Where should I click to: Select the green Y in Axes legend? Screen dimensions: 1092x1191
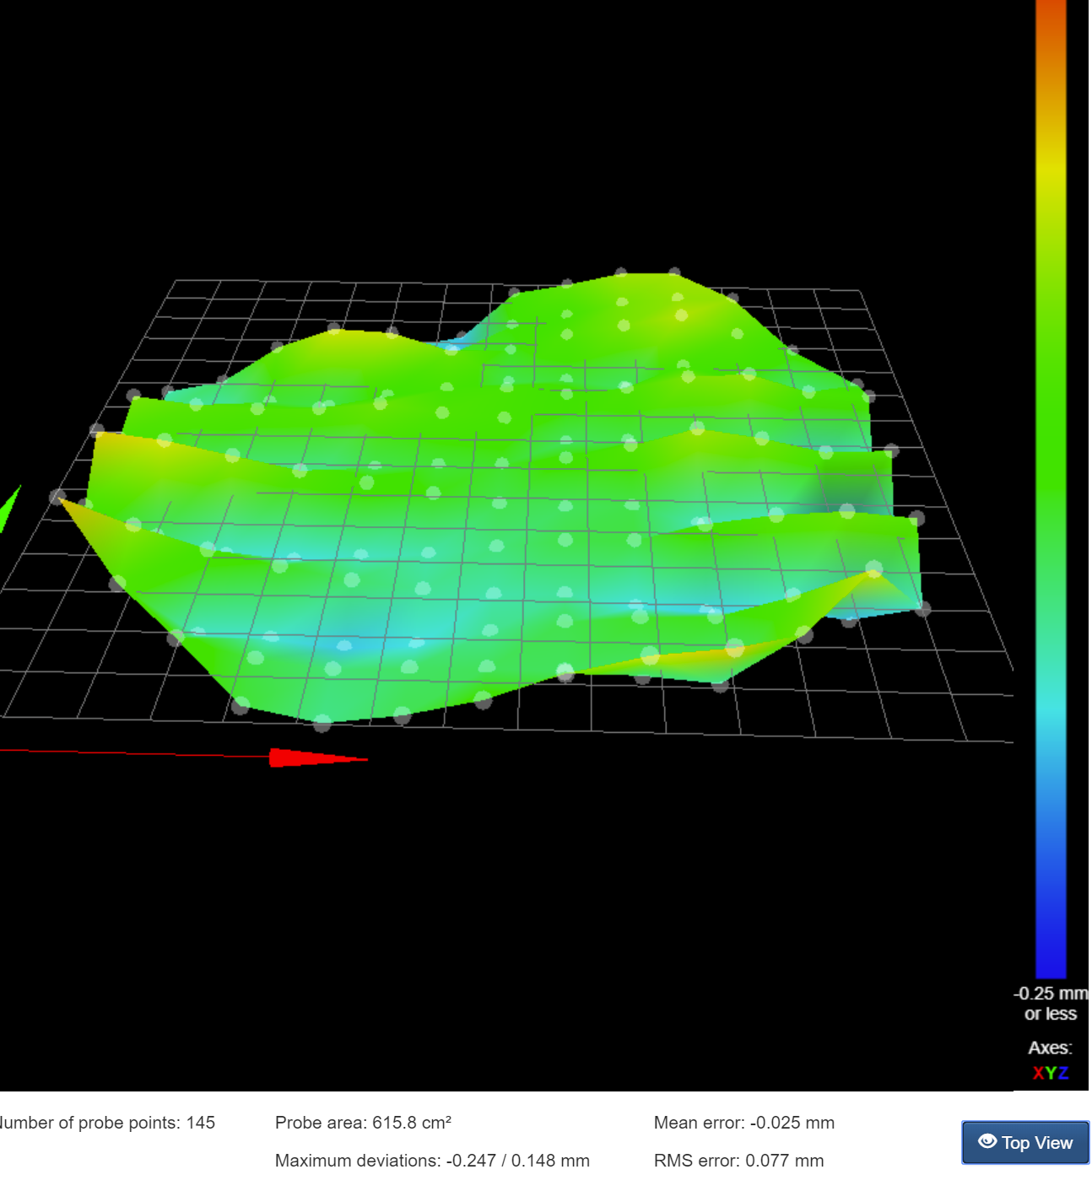[x=1050, y=1073]
